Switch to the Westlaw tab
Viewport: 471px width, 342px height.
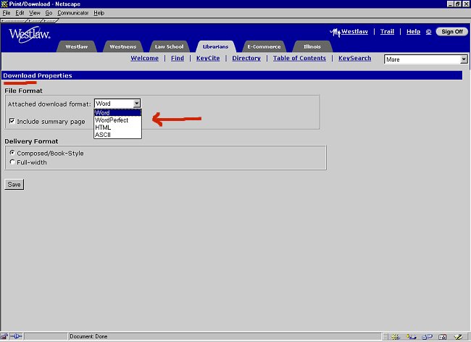pyautogui.click(x=77, y=46)
